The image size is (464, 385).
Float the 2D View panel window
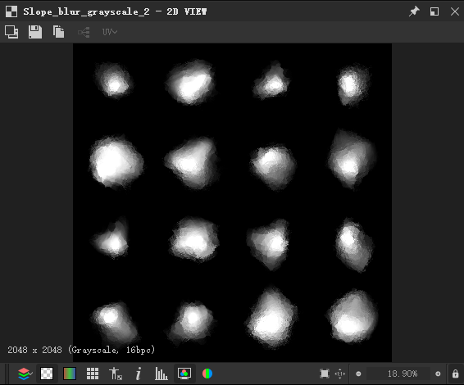pyautogui.click(x=434, y=11)
